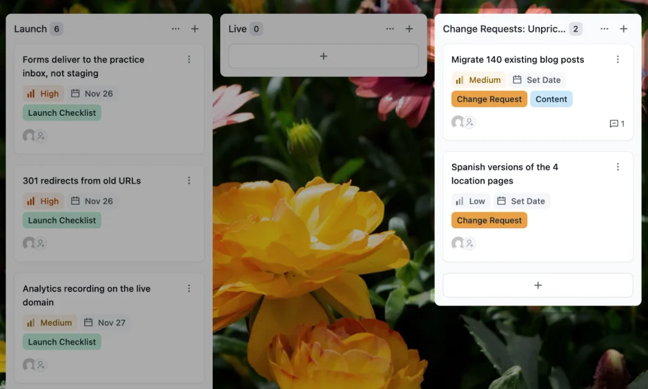Viewport: 648px width, 389px height.
Task: Open 'Spanish versions of the 4 location pages'
Action: (x=504, y=174)
